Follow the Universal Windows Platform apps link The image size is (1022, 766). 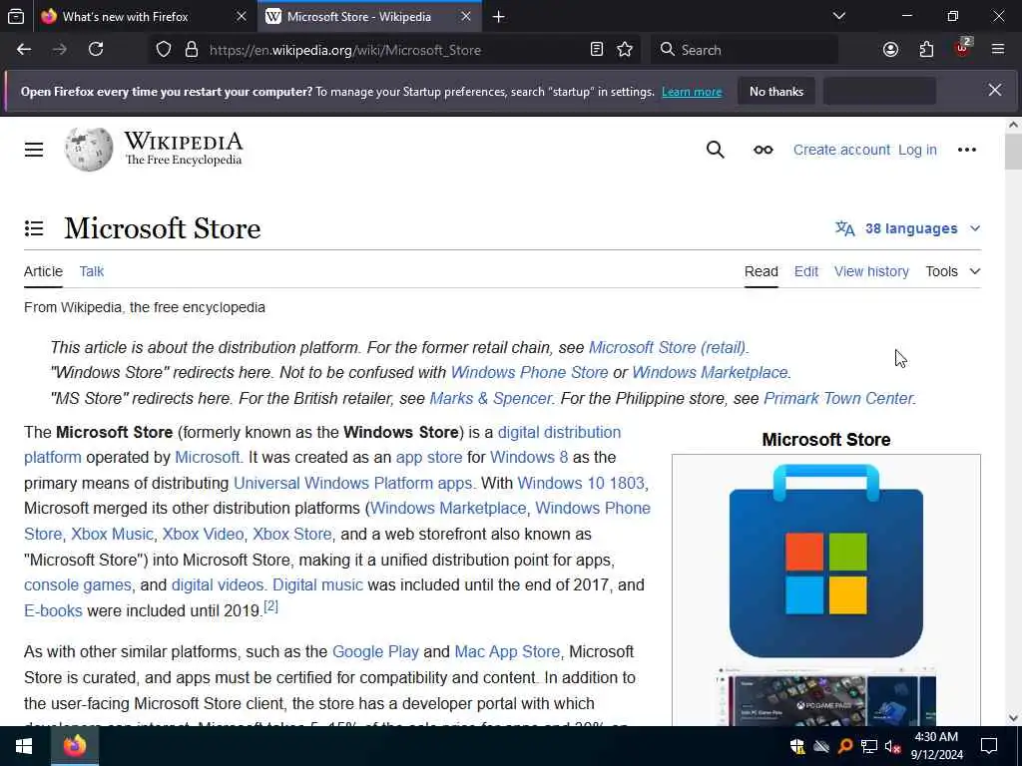click(352, 484)
